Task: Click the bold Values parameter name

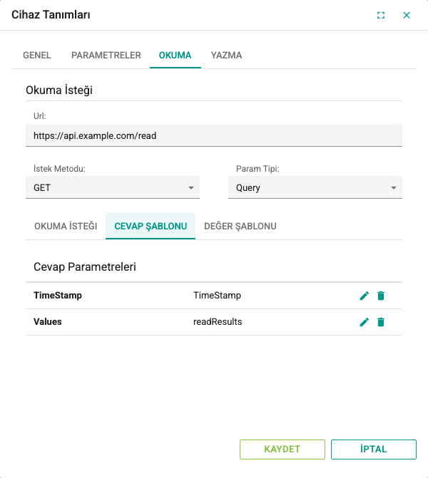Action: click(48, 321)
